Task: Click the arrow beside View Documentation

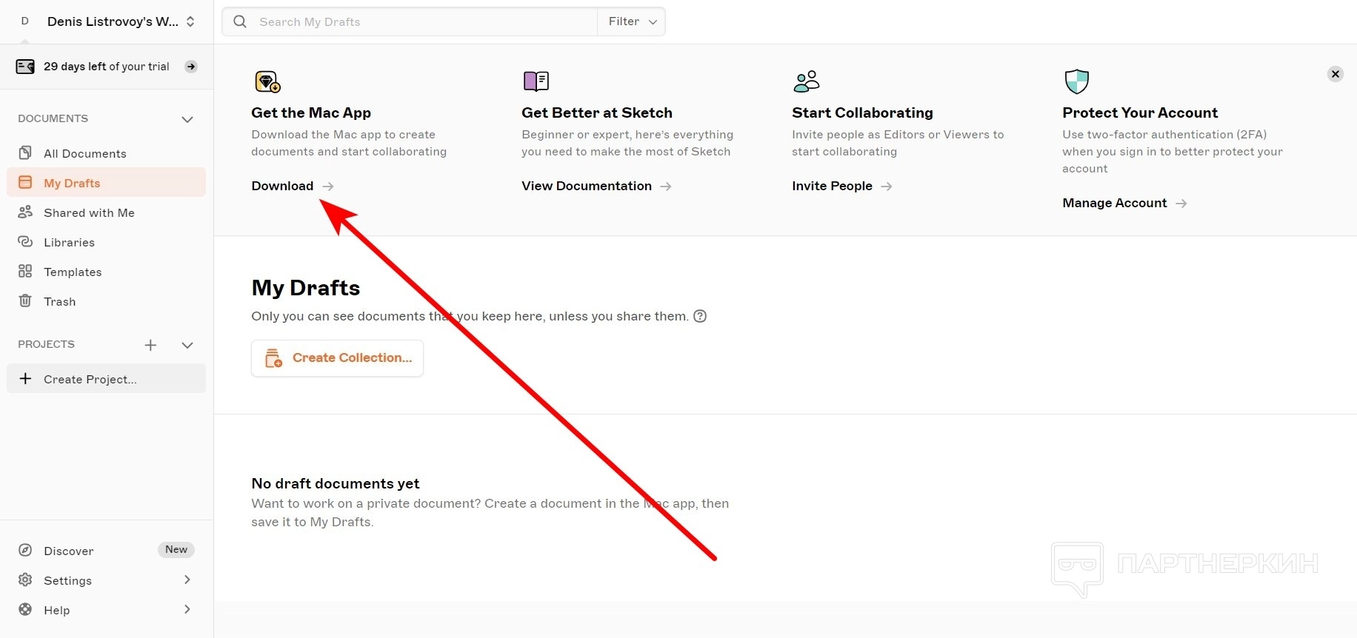Action: pyautogui.click(x=666, y=187)
